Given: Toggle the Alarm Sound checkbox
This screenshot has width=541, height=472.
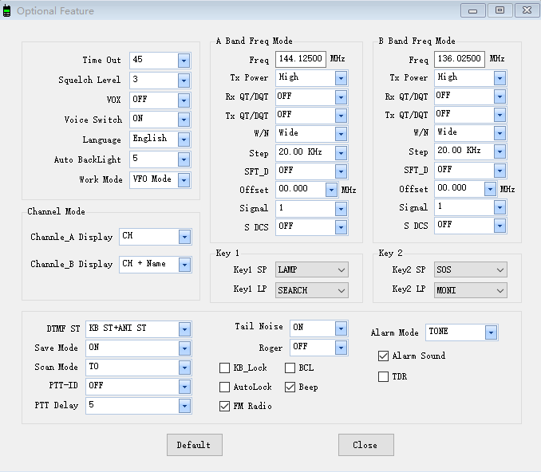Looking at the screenshot, I should (x=384, y=356).
